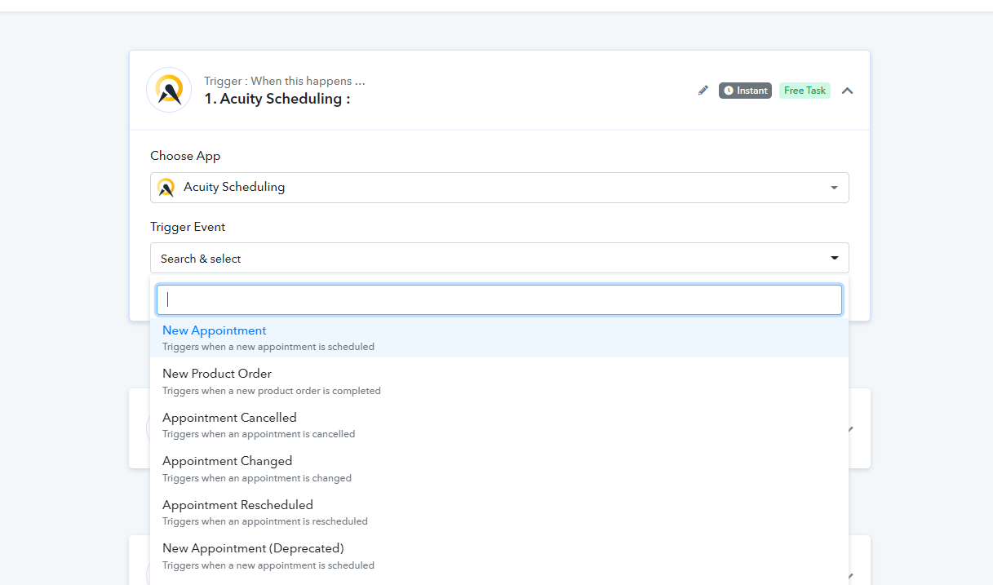
Task: Collapse the trigger step with chevron up
Action: 847,91
